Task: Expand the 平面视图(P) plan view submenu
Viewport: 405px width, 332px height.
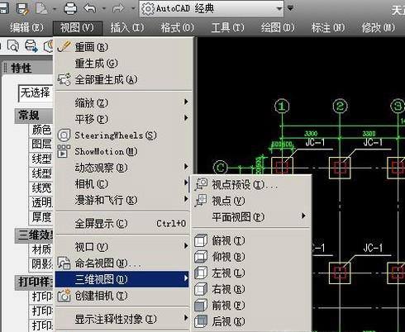Action: tap(251, 217)
